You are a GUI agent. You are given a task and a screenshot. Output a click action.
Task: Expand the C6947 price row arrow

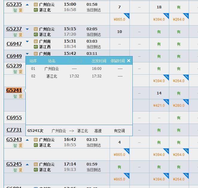[x=27, y=41]
